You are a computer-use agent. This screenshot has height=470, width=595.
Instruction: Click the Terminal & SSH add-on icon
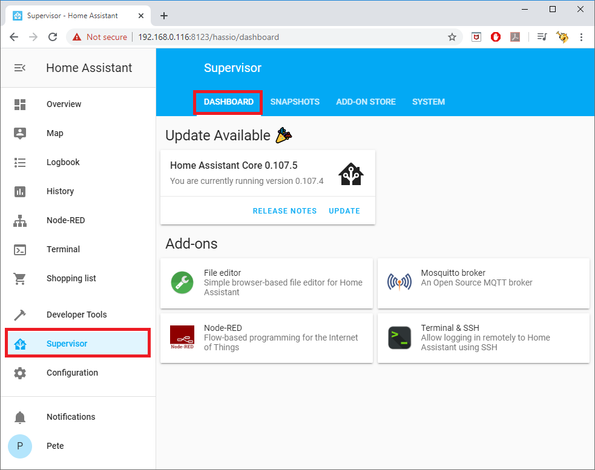(x=399, y=338)
